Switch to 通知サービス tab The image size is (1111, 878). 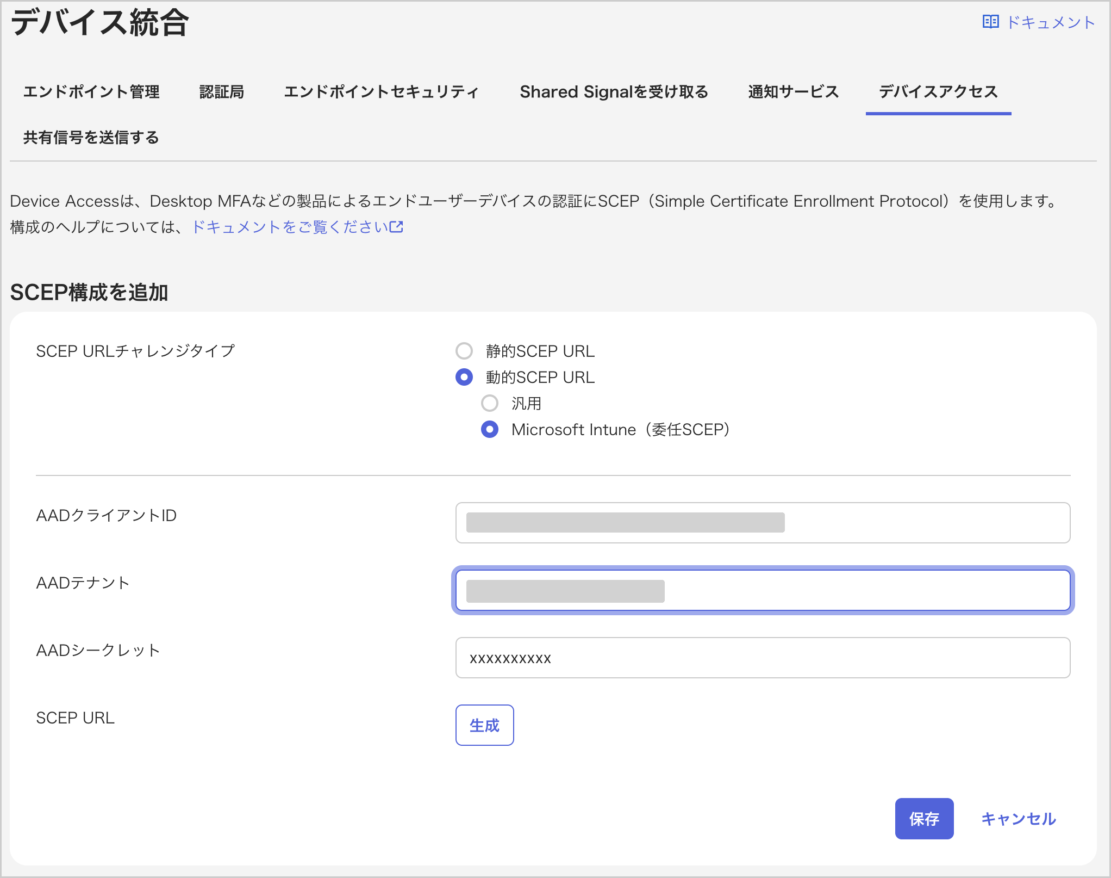(794, 92)
